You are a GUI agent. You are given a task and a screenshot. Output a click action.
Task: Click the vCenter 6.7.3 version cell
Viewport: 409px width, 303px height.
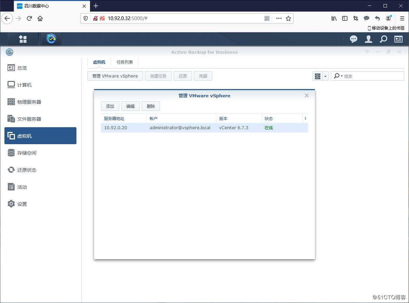tap(234, 128)
